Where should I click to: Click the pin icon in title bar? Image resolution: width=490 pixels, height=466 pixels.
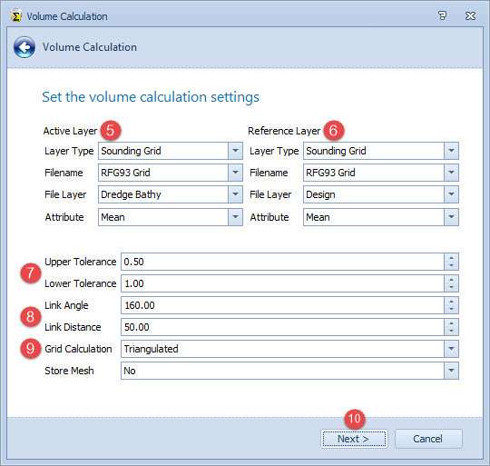442,15
